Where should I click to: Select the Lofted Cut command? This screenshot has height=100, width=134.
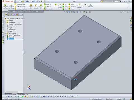click(x=48, y=7)
